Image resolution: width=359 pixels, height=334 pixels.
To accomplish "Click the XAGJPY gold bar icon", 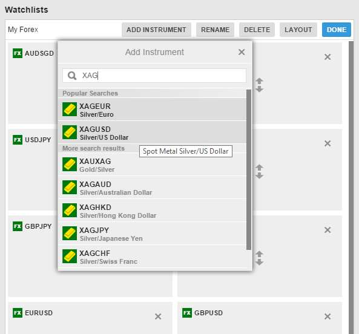I will pos(70,234).
